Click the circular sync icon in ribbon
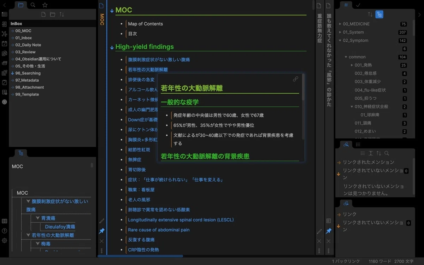Viewport: 424px width, 265px height. tap(4, 102)
